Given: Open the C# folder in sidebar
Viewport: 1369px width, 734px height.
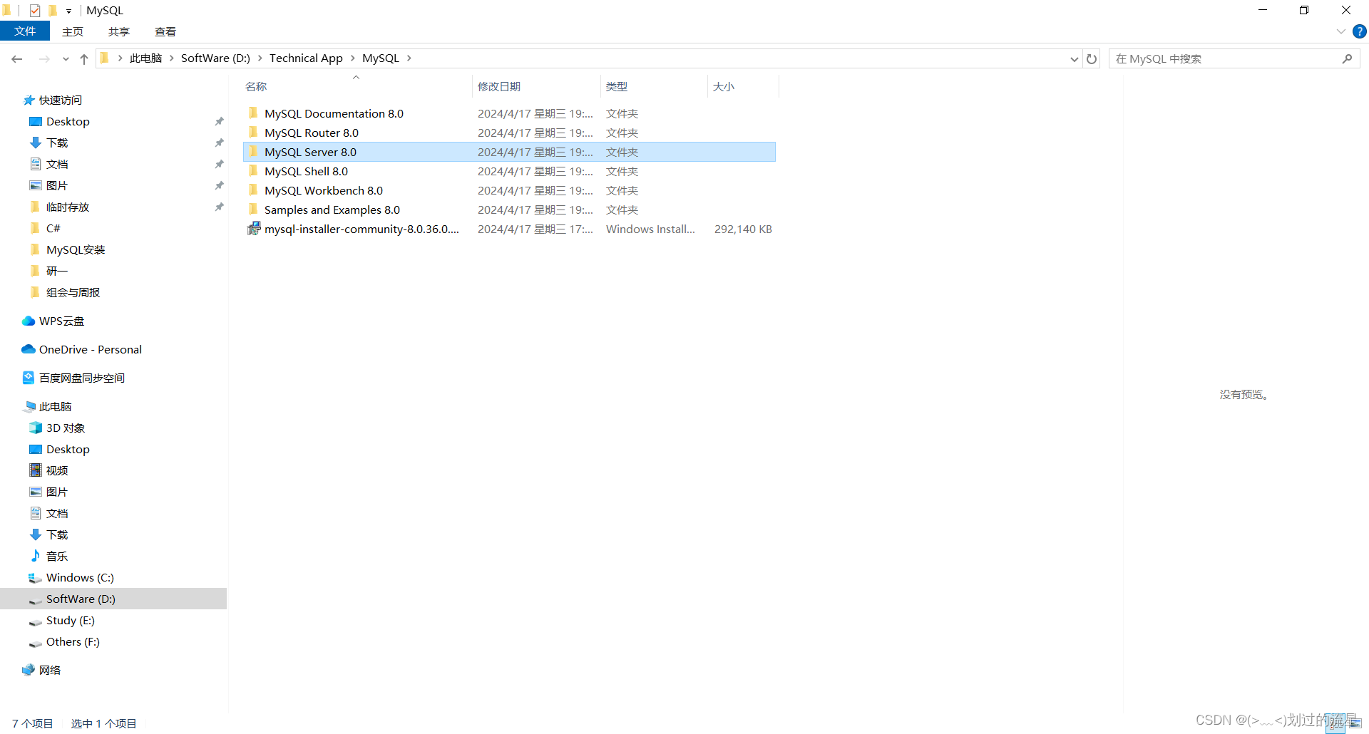Looking at the screenshot, I should click(53, 228).
